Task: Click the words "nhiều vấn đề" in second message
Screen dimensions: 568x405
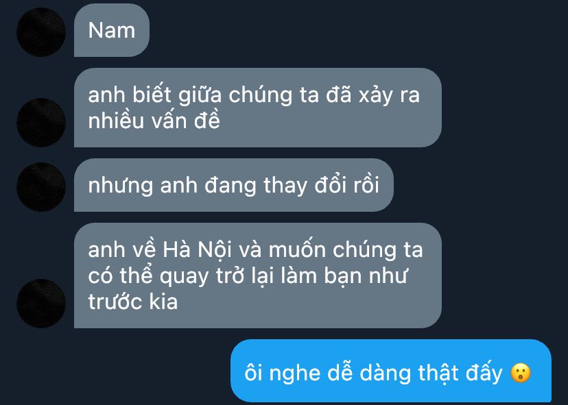Action: click(154, 121)
